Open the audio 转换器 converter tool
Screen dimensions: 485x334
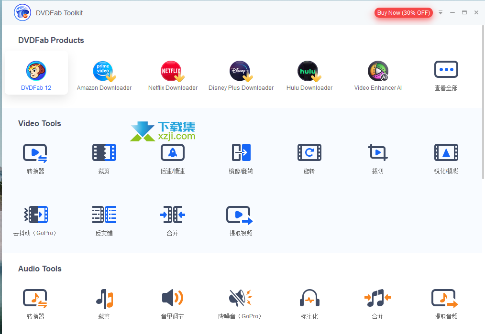[35, 304]
